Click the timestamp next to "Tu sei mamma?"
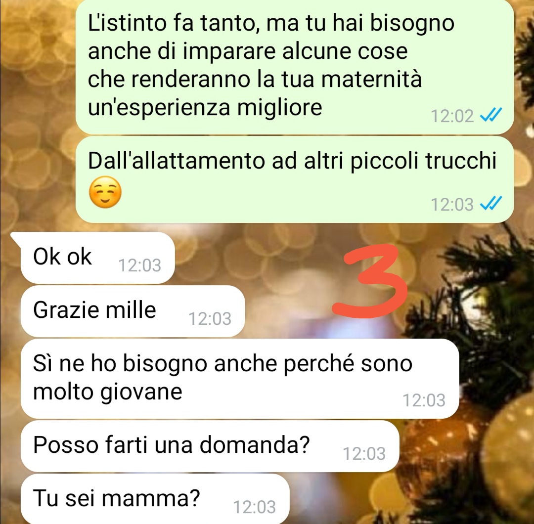Image resolution: width=534 pixels, height=524 pixels. 255,507
